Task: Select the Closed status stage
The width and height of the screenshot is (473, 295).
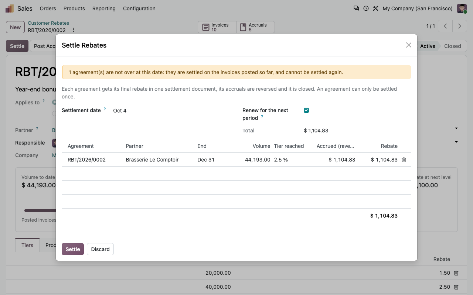Action: pos(452,46)
